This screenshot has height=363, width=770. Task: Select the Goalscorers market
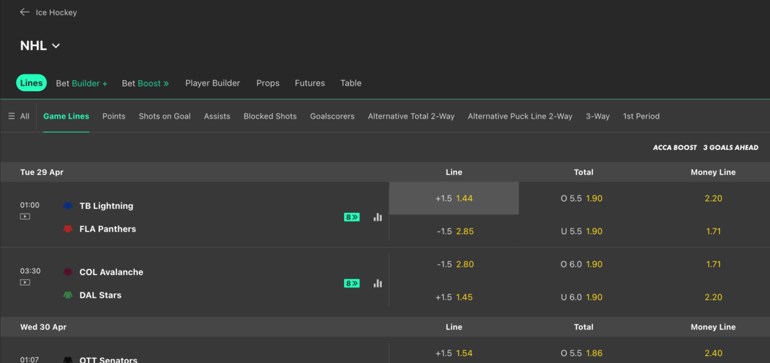coord(332,116)
